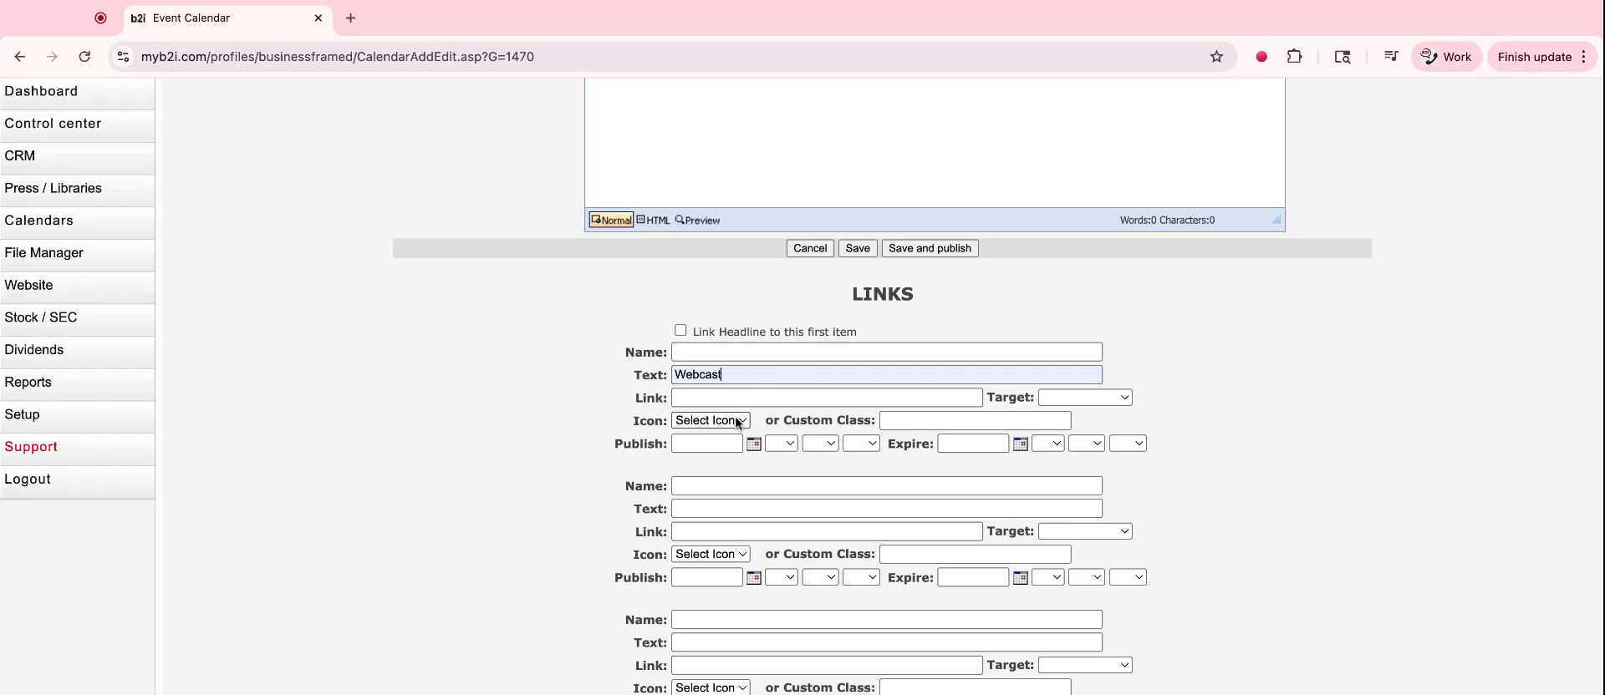
Task: Close the Event Calendar tab
Action: [x=318, y=18]
